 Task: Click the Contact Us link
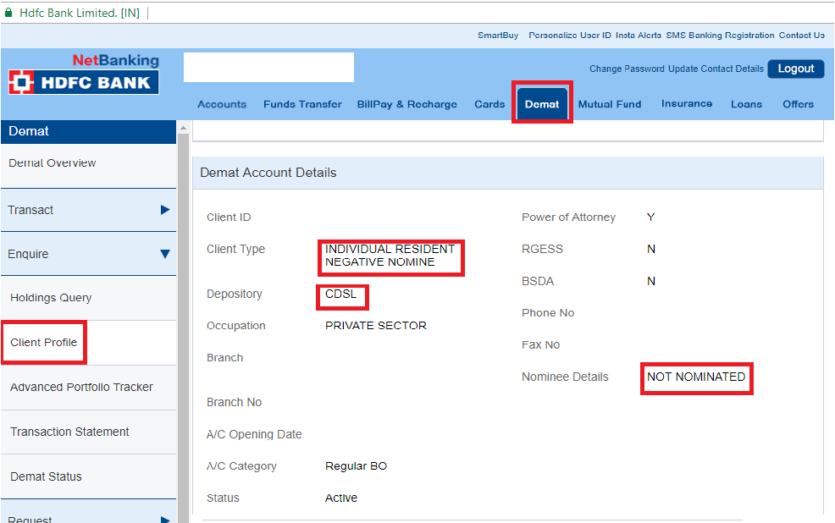[x=801, y=36]
